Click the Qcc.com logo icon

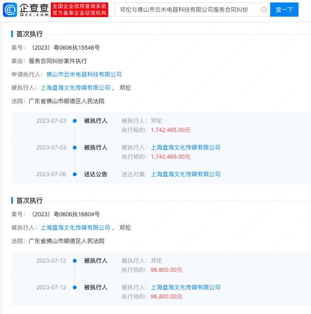pos(10,10)
